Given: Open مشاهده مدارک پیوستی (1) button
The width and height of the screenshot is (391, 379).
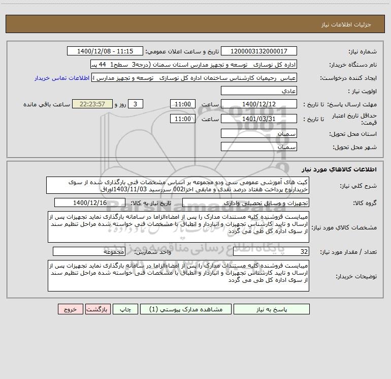Looking at the screenshot, I should tap(186, 309).
